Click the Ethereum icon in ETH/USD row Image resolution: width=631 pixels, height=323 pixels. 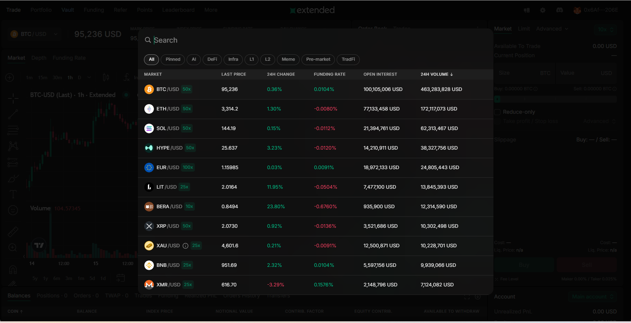tap(149, 109)
